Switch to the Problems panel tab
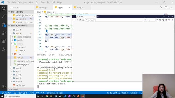This screenshot has height=98, width=175. [x=42, y=55]
